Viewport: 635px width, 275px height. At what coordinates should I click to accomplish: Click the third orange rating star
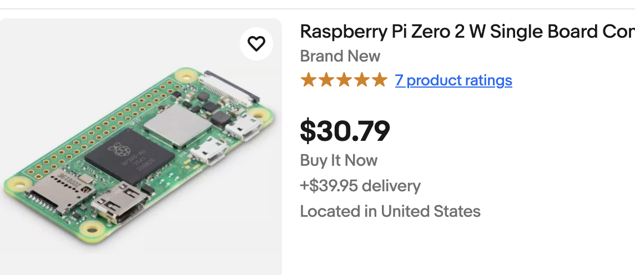[344, 80]
